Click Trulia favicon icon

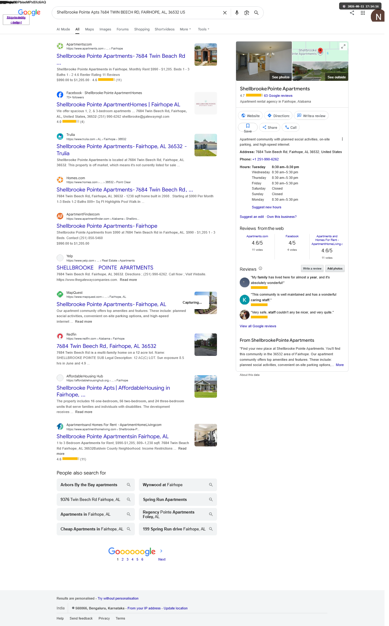pos(60,136)
